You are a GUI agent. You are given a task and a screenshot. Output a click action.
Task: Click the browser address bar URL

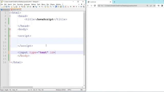121,6
